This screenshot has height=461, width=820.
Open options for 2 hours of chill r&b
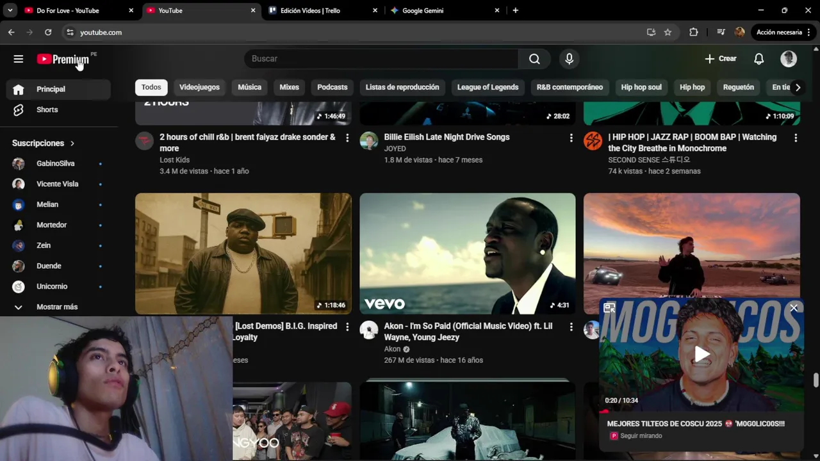347,138
